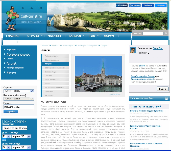Open the Facebook social button

pos(148,6)
